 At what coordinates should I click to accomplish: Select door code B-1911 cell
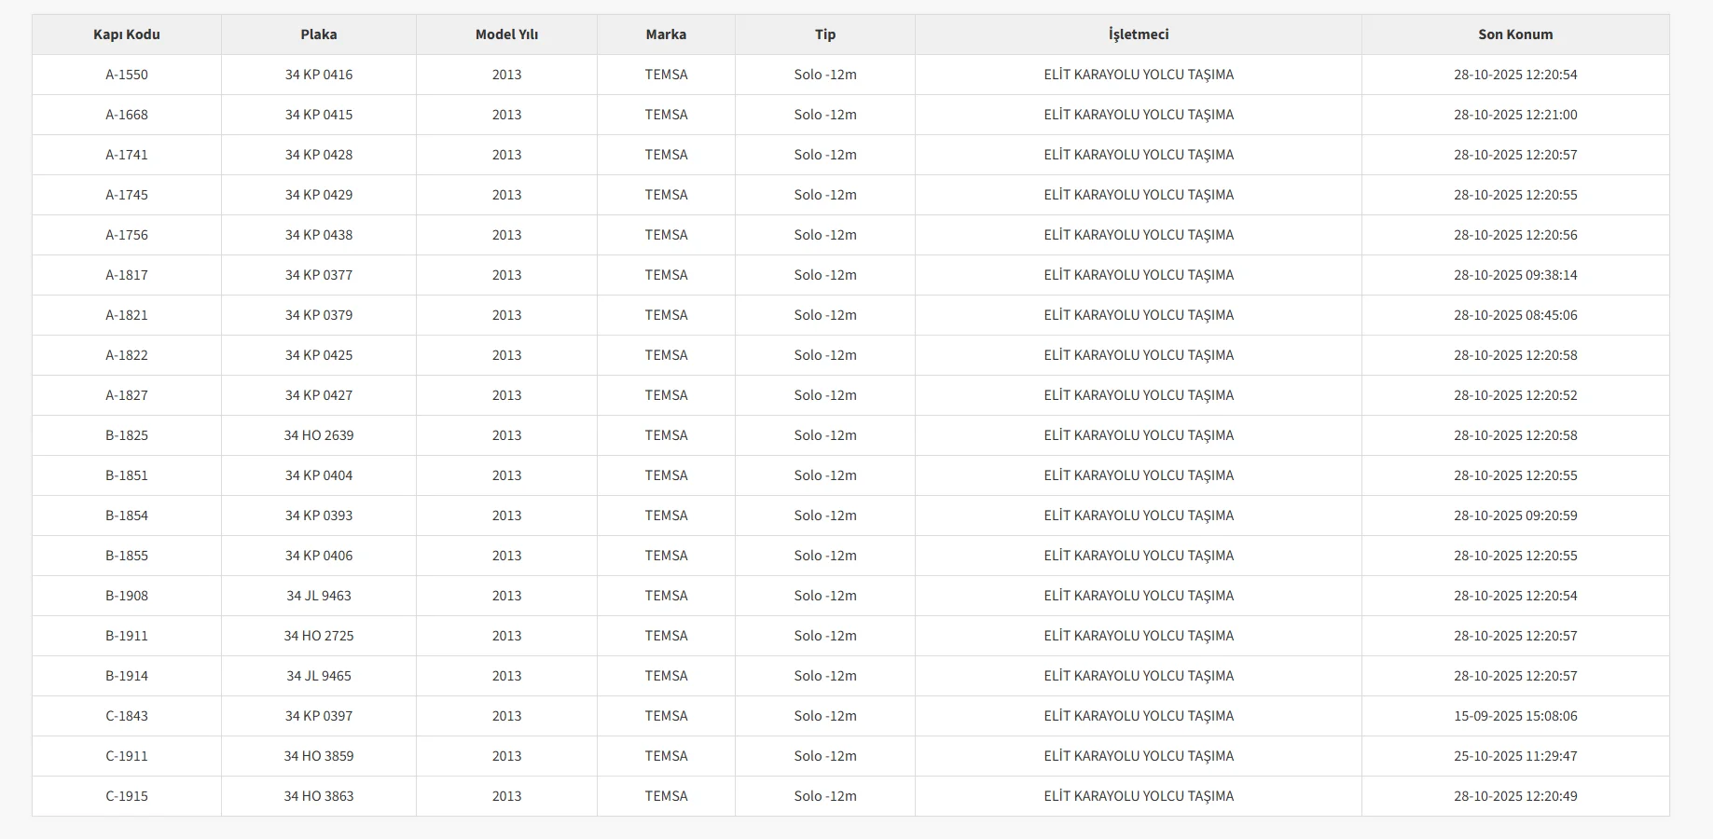point(127,636)
